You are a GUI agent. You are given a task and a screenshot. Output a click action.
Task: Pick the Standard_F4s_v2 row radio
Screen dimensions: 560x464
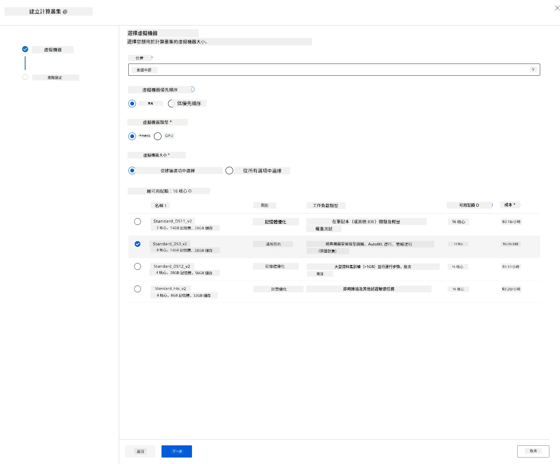pyautogui.click(x=138, y=289)
